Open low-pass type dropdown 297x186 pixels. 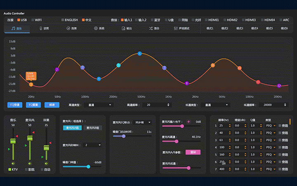coord(215,105)
